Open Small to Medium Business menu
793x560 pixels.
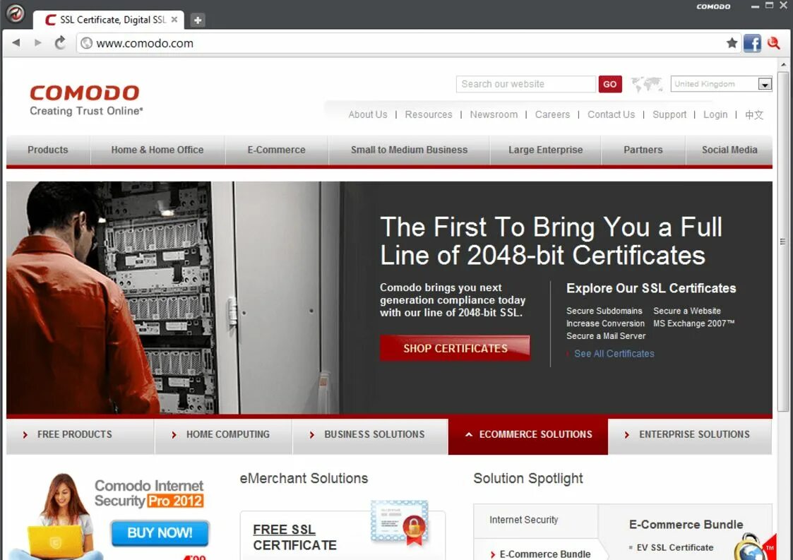[x=409, y=150]
